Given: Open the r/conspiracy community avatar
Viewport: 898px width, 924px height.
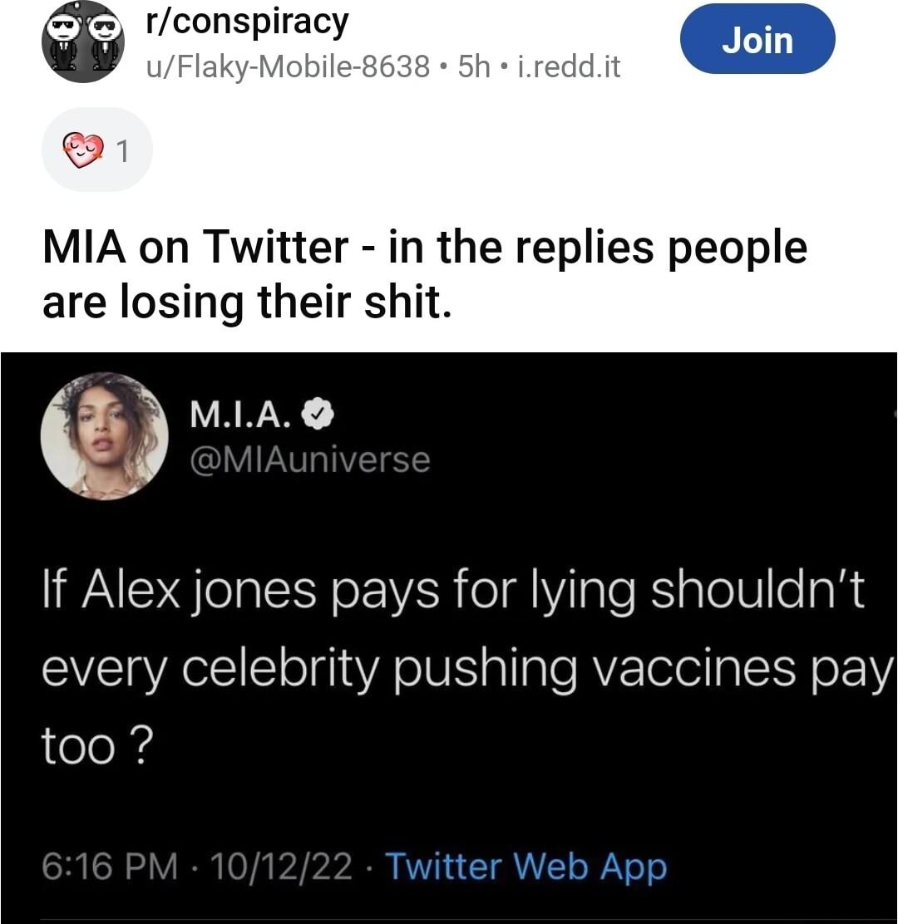Looking at the screenshot, I should pyautogui.click(x=83, y=42).
